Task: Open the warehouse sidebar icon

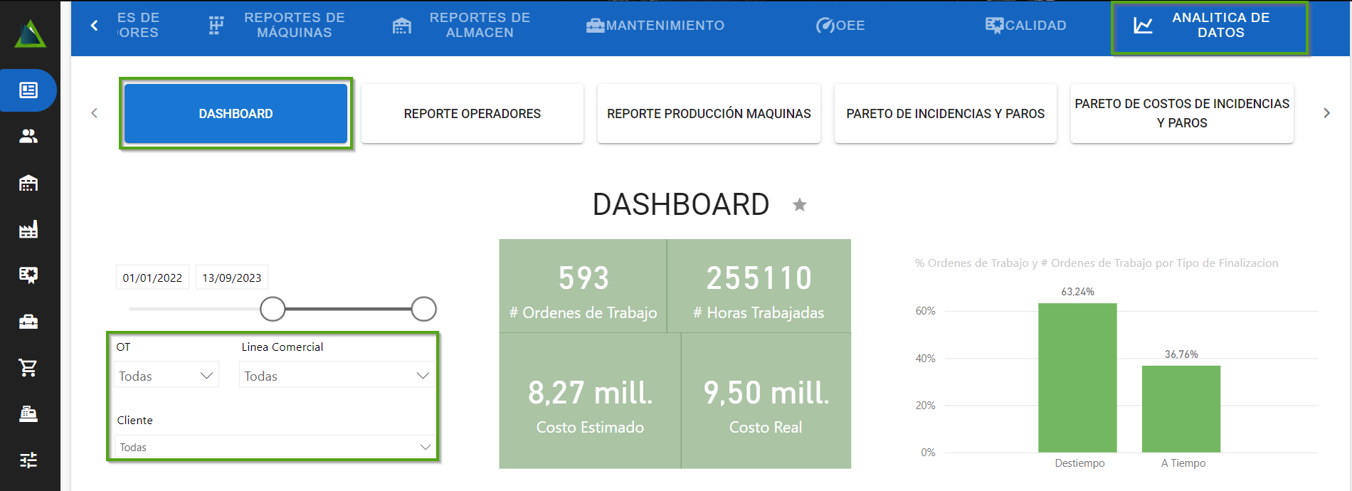Action: click(28, 184)
